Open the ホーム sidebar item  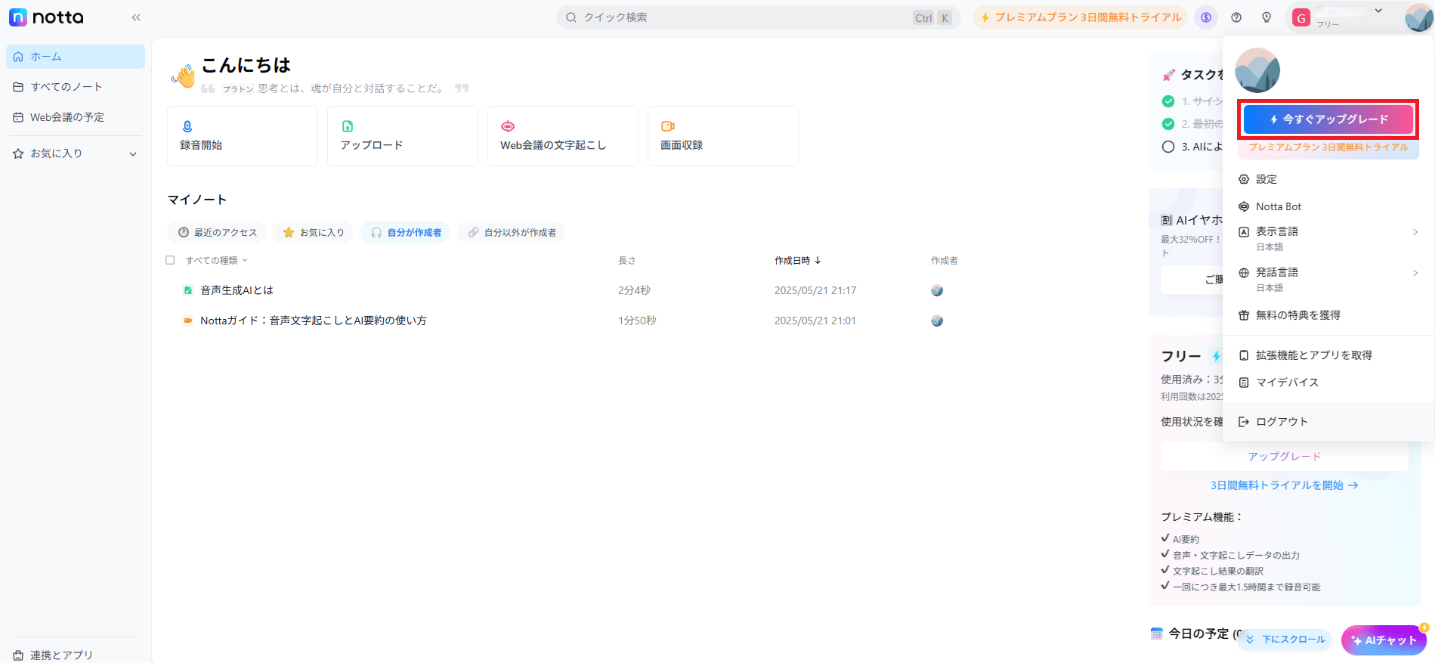click(76, 57)
